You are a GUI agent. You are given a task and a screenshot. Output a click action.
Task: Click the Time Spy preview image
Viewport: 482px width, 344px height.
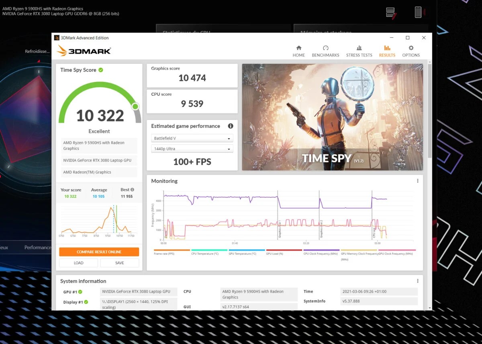[x=332, y=117]
